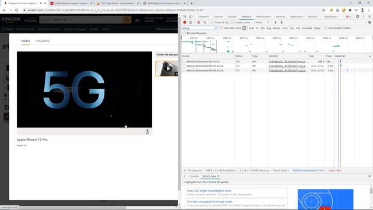Tick checkbox for default.jobtemplate.hls480.m3u8 row
This screenshot has width=373, height=210.
click(x=184, y=71)
